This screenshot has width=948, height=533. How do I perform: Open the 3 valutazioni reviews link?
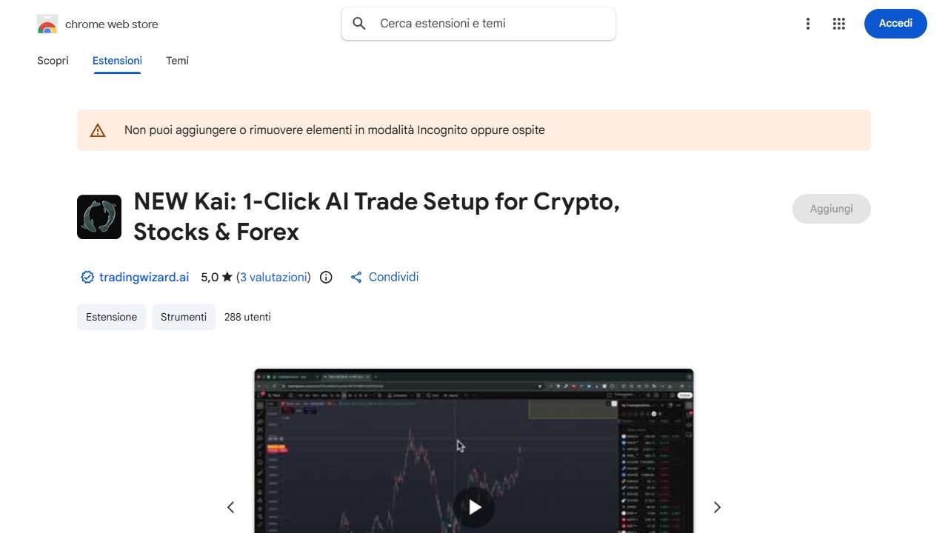tap(273, 278)
